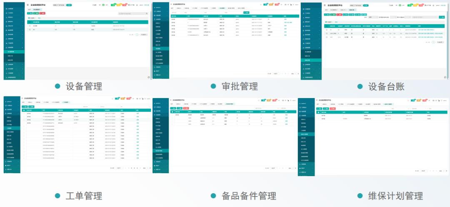Click teal alarm badge in 备品备件管理 header
The width and height of the screenshot is (450, 207).
click(263, 100)
